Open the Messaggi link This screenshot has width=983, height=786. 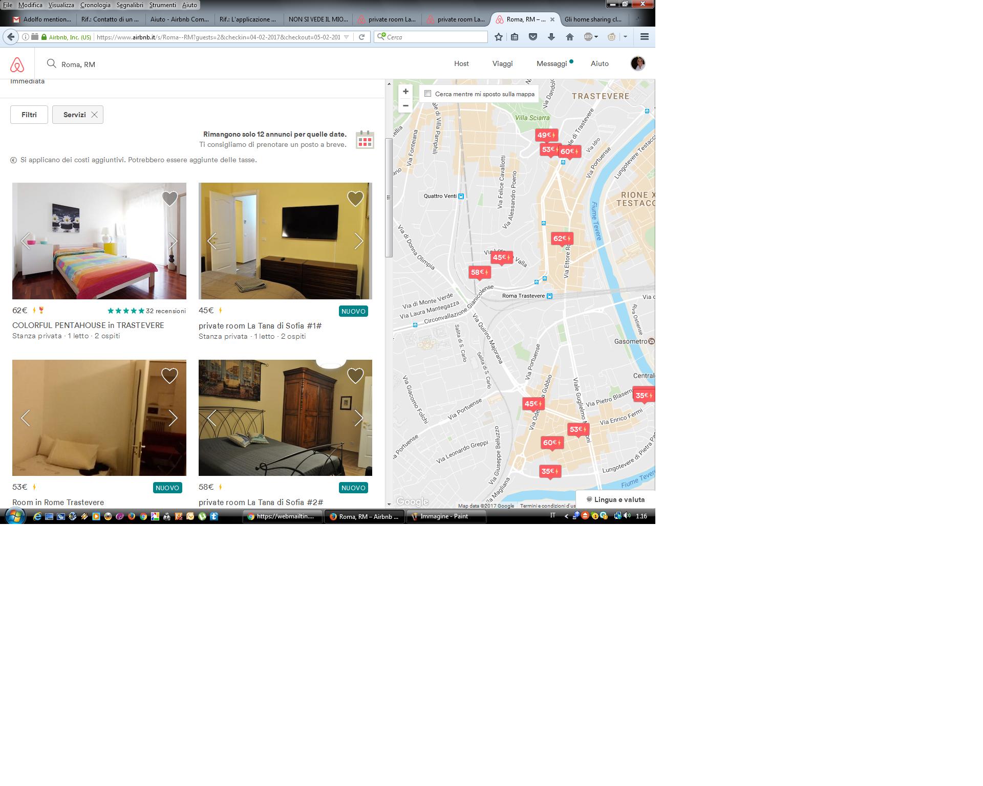coord(551,64)
